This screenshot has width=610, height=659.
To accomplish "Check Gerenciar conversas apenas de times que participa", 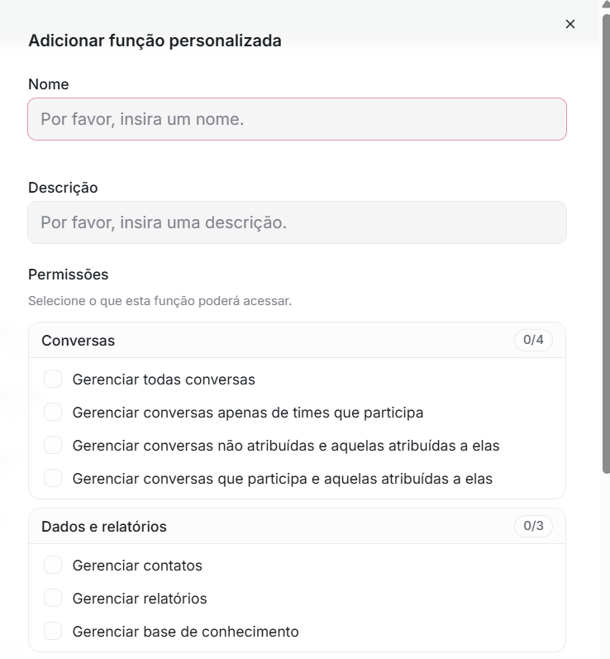I will (x=53, y=412).
